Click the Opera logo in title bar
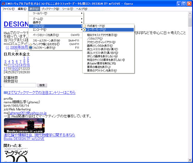The width and height of the screenshot is (193, 163). pyautogui.click(x=3, y=4)
